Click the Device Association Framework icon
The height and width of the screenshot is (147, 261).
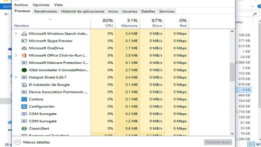coord(24,92)
